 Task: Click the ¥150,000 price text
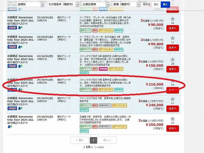(154, 66)
